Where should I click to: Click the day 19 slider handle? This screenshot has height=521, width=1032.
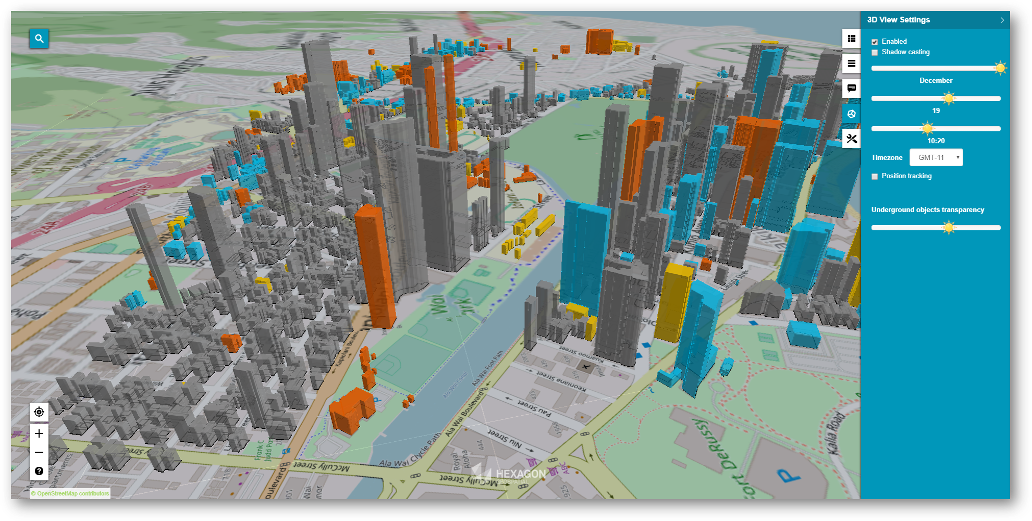[x=949, y=98]
